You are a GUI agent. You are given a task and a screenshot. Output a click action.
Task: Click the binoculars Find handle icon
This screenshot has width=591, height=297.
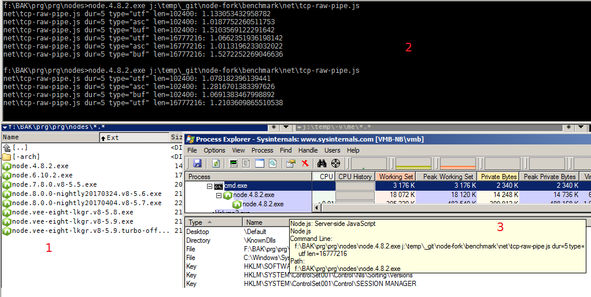click(322, 164)
